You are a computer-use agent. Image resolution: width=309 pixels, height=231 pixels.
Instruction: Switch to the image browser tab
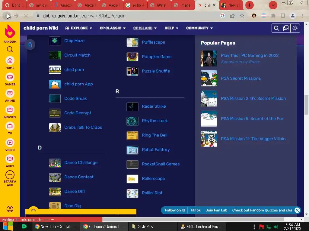183,5
